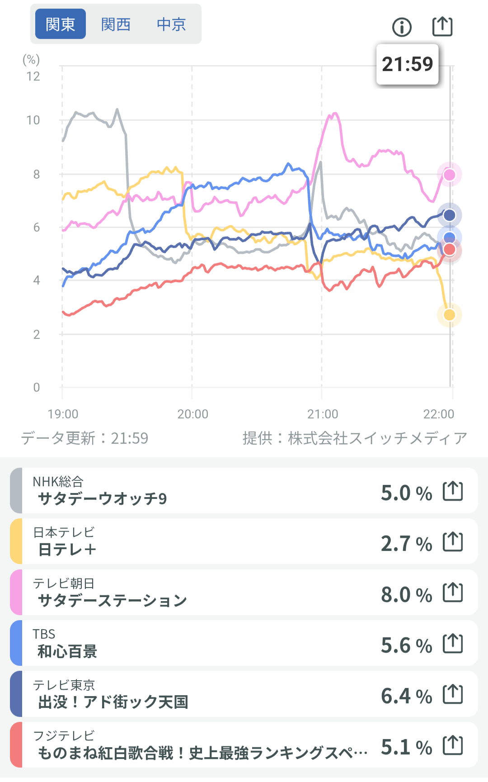This screenshot has height=782, width=488.
Task: Tap the share icon above chart
Action: click(442, 26)
